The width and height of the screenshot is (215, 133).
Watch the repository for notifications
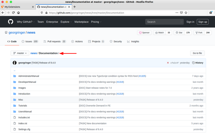(x=160, y=33)
